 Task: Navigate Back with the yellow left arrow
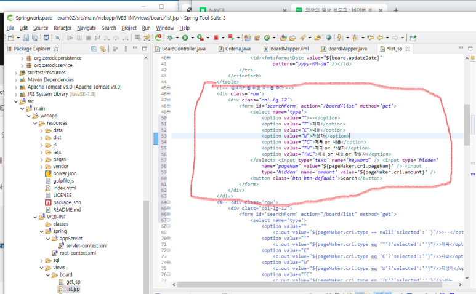[380, 38]
